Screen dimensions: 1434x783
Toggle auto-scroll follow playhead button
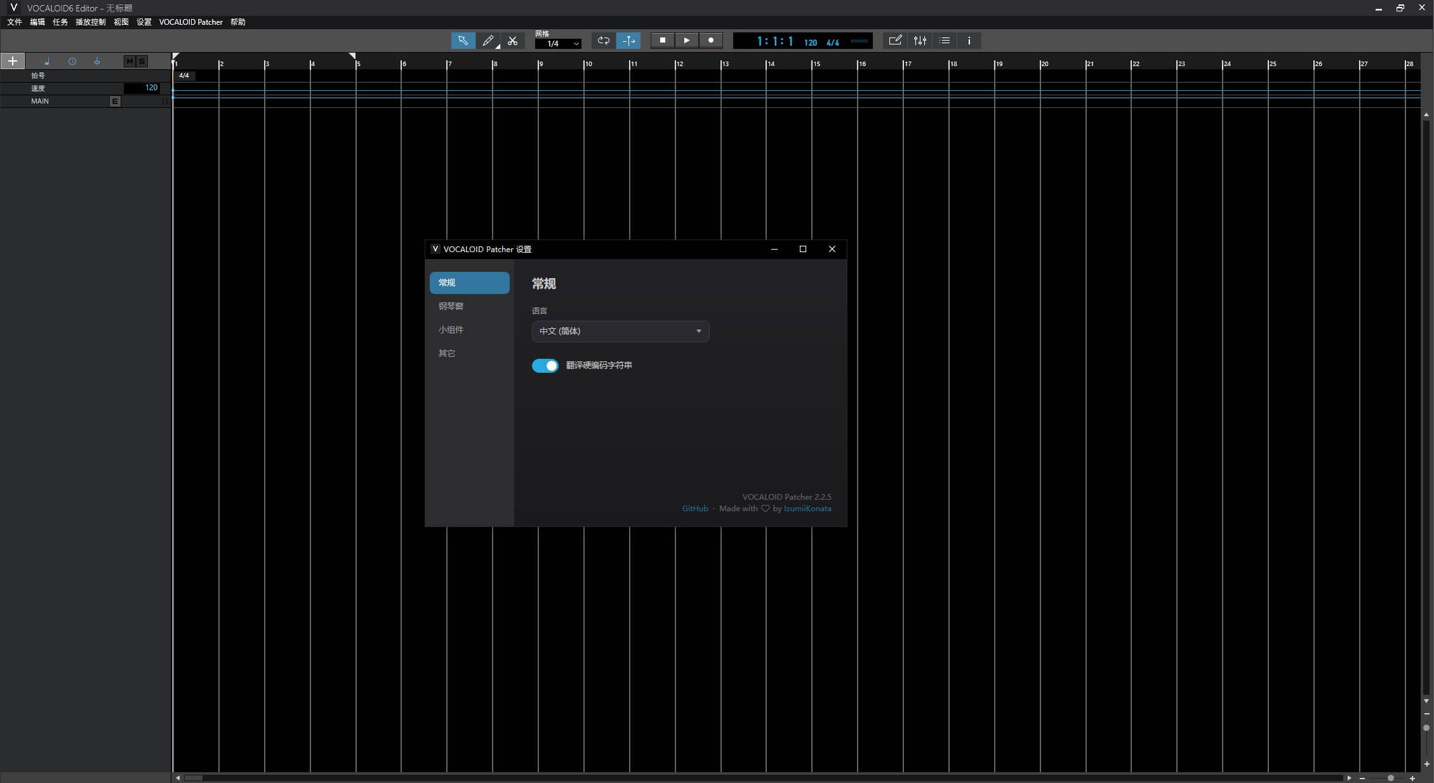coord(628,41)
